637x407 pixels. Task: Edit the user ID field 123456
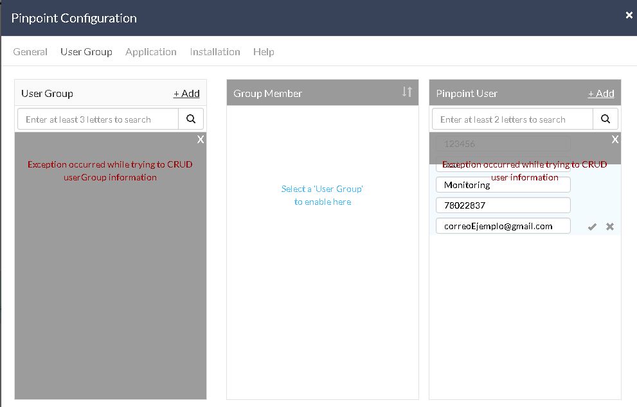[x=503, y=144]
